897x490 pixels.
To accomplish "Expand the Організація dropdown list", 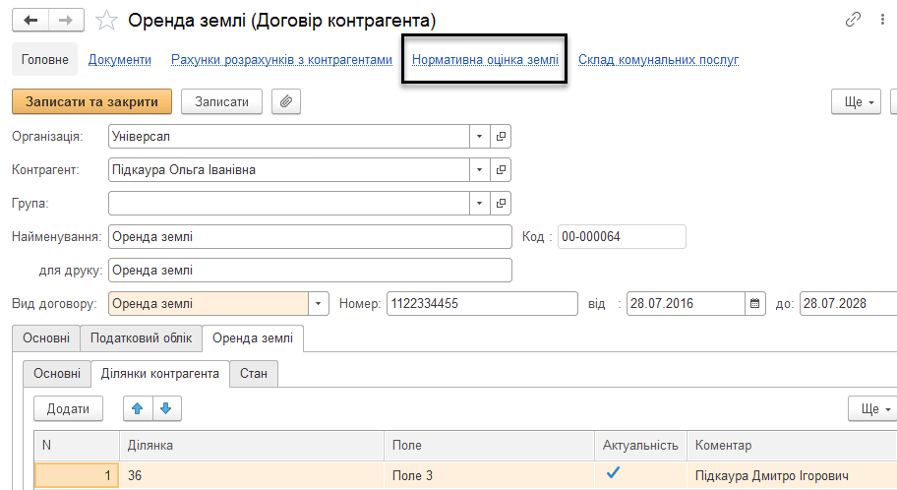I will click(479, 137).
